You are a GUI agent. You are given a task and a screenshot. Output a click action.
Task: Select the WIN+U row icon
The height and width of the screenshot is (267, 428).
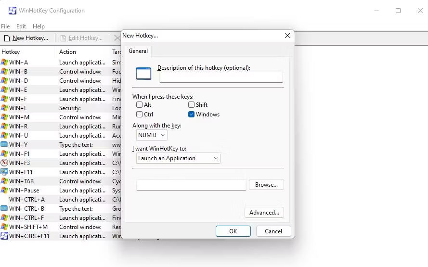(4, 135)
